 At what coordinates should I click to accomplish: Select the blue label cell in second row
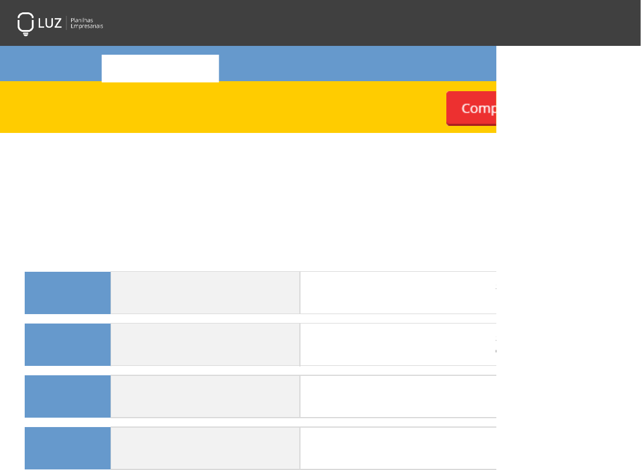tap(68, 344)
